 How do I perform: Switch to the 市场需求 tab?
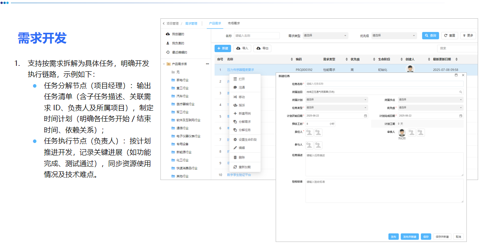(234, 23)
